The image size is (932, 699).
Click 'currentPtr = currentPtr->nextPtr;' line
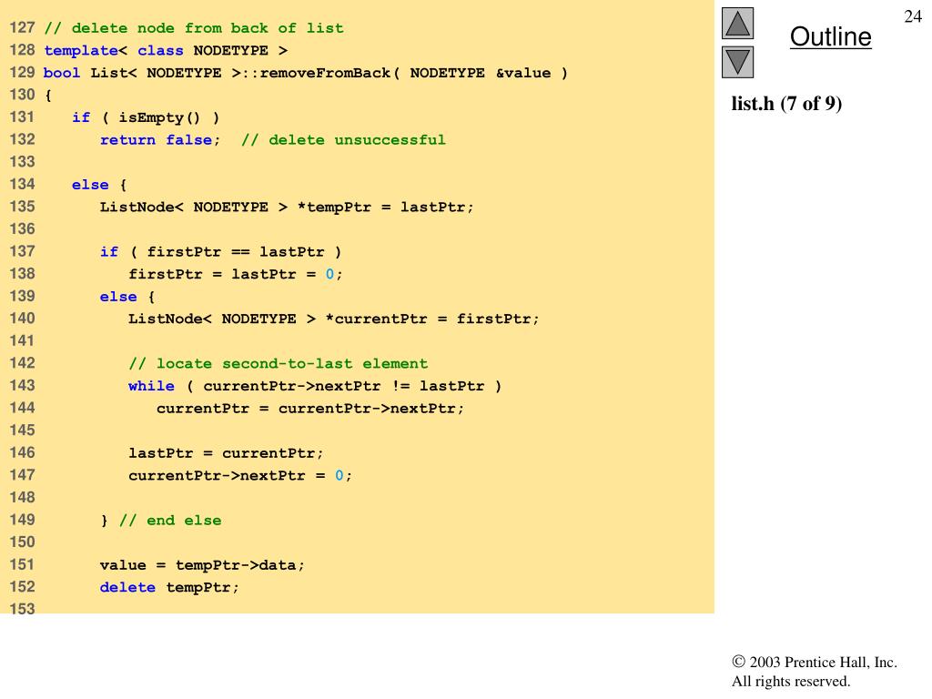pos(310,409)
